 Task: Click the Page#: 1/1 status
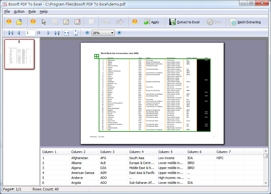[x=12, y=189]
